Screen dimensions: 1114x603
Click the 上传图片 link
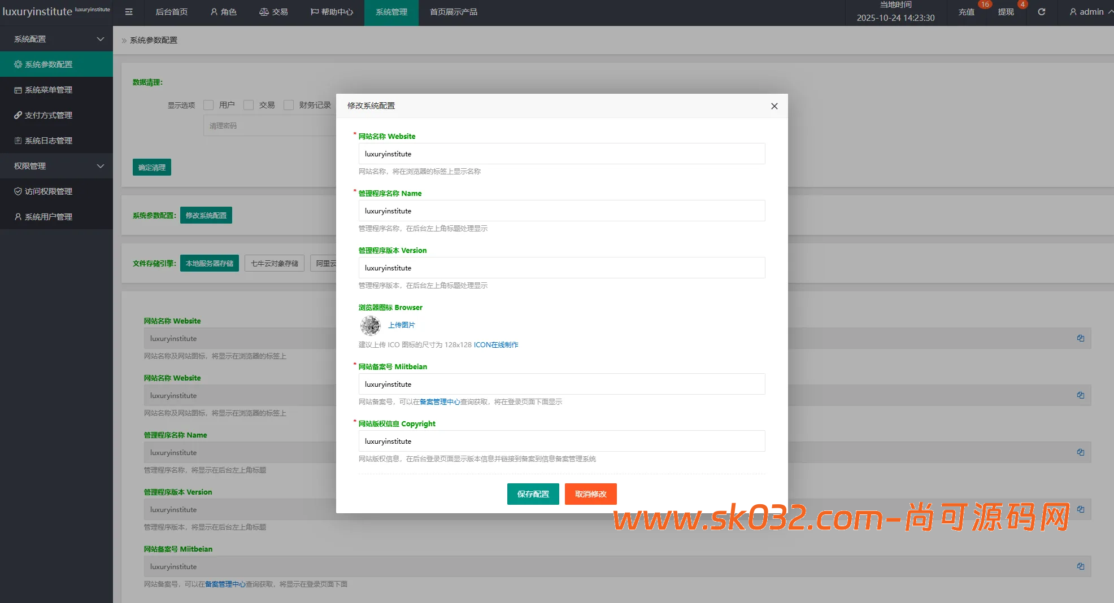(x=401, y=325)
